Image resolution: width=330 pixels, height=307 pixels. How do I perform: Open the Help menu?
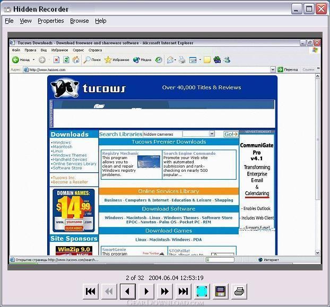[101, 21]
